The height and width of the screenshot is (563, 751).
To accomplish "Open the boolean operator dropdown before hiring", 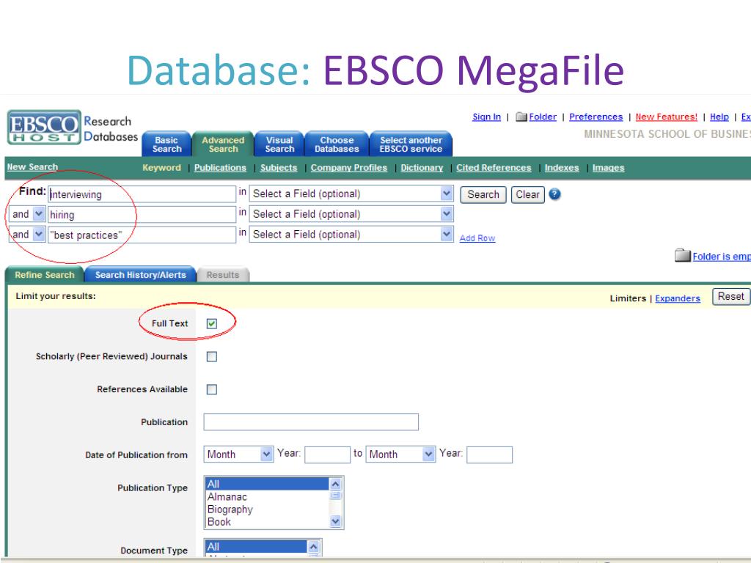I will [27, 214].
